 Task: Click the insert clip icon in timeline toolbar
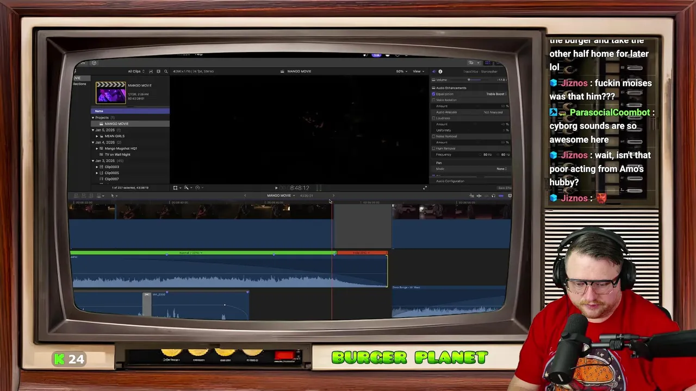click(84, 195)
